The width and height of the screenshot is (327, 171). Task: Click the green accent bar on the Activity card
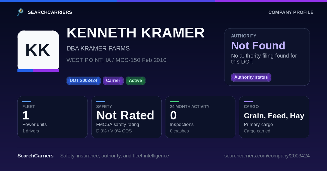(x=174, y=102)
